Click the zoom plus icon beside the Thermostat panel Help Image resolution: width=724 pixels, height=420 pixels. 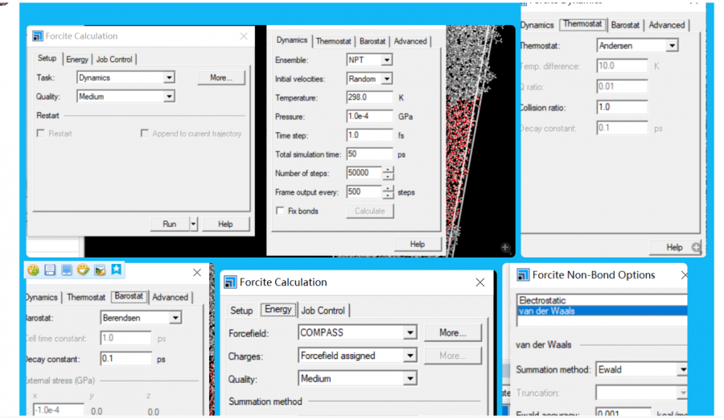(697, 247)
